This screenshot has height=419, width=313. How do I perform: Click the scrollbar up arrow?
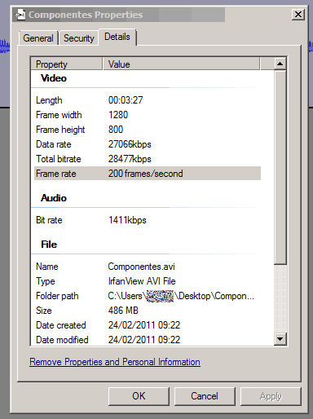tap(280, 64)
